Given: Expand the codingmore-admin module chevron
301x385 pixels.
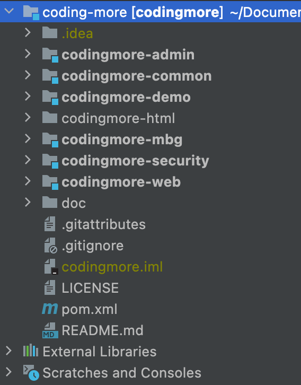Looking at the screenshot, I should pos(28,54).
